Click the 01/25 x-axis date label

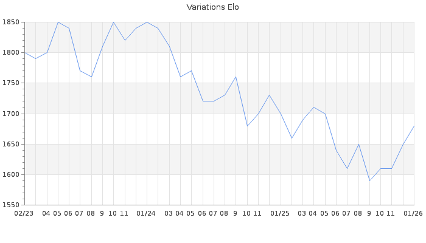280,214
